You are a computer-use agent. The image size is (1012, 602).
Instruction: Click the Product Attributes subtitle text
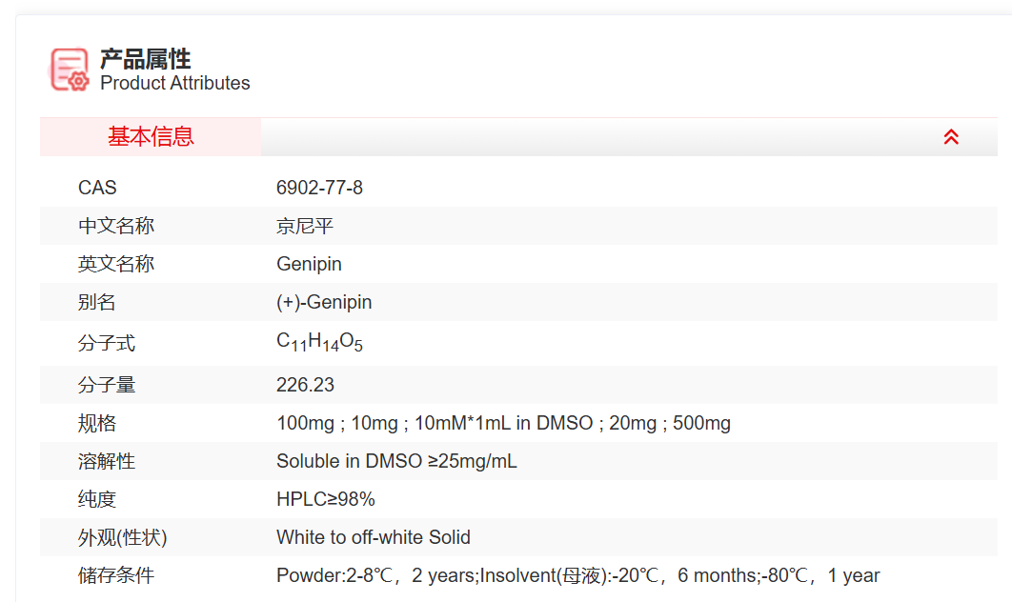174,84
